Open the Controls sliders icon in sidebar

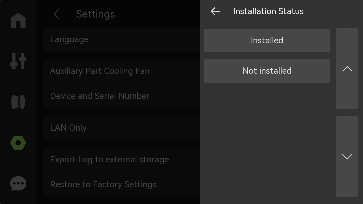tap(18, 61)
